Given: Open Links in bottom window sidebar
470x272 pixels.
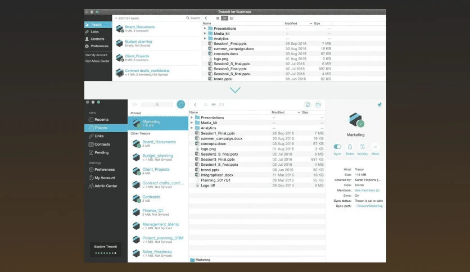Looking at the screenshot, I should (x=106, y=136).
